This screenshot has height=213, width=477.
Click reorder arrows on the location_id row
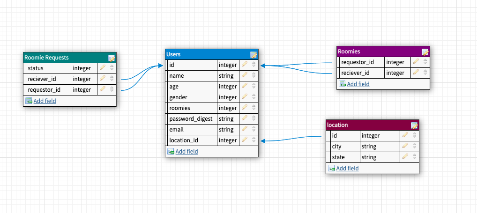[253, 140]
